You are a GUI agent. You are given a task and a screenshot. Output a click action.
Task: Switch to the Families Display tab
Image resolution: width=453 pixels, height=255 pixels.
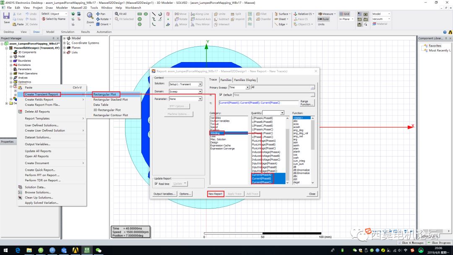pos(245,80)
